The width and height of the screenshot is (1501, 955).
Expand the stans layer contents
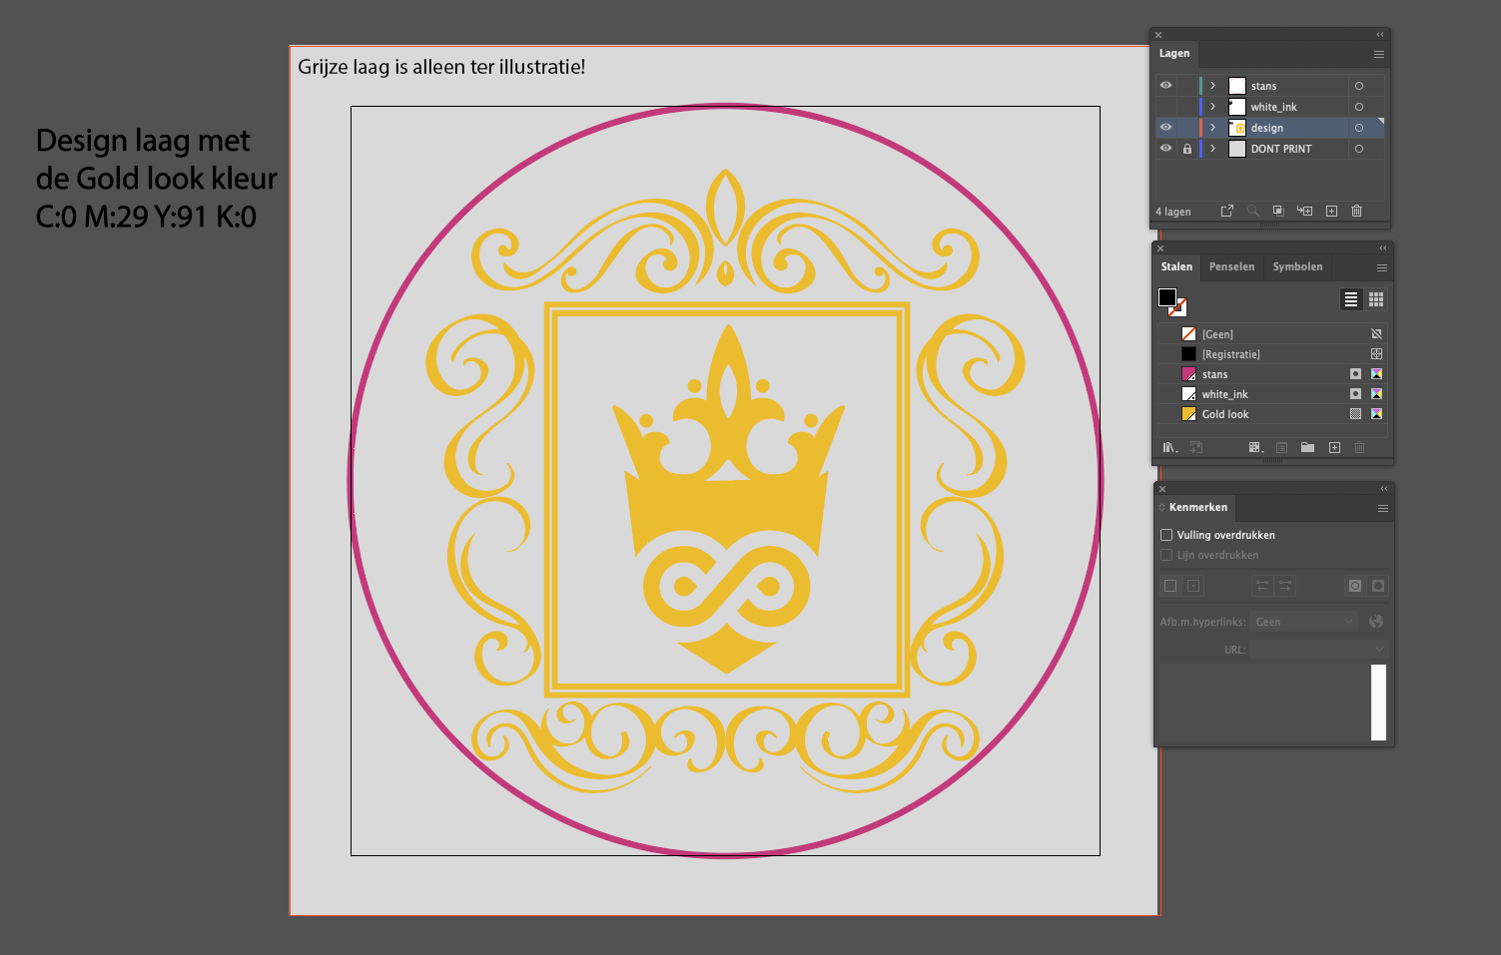1212,86
